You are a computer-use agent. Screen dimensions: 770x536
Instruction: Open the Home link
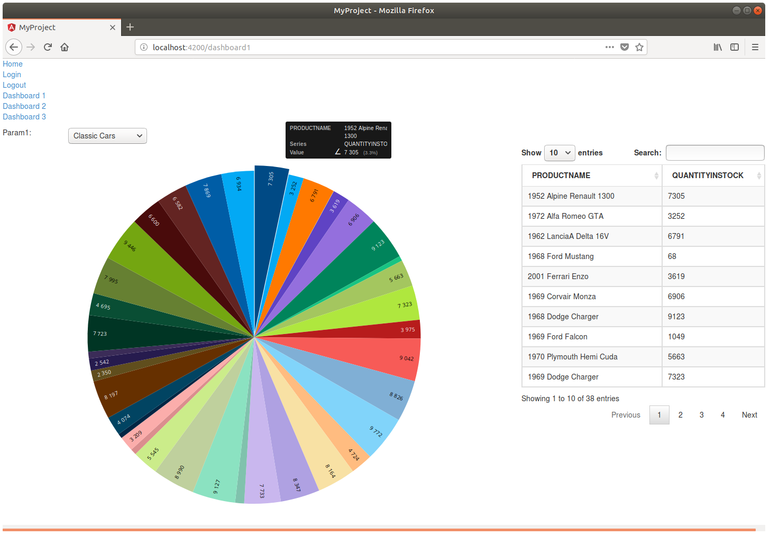click(13, 64)
